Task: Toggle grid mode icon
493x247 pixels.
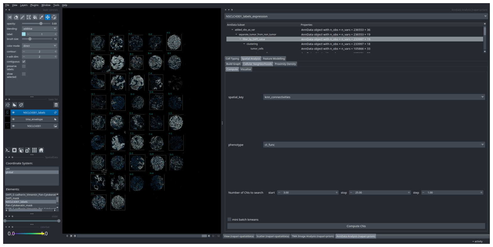Action: pos(35,150)
